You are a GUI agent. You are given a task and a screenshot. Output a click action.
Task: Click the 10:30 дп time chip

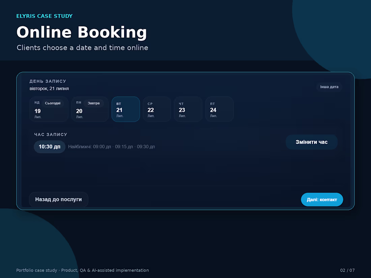pyautogui.click(x=50, y=147)
